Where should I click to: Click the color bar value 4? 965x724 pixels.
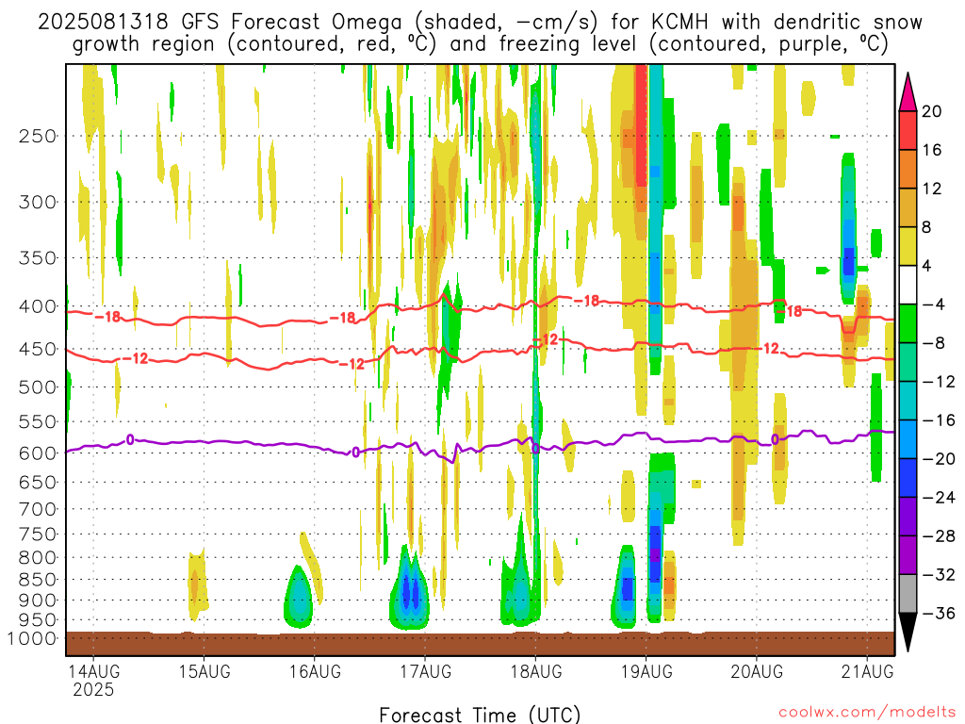927,266
